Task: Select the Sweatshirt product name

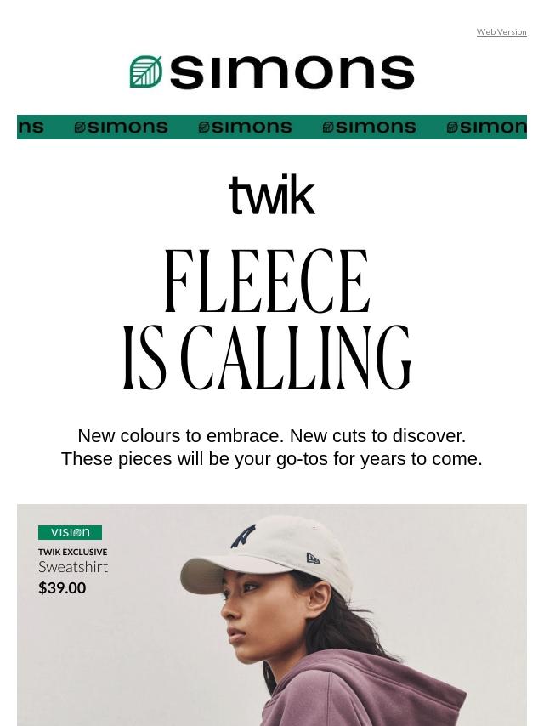Action: point(73,567)
